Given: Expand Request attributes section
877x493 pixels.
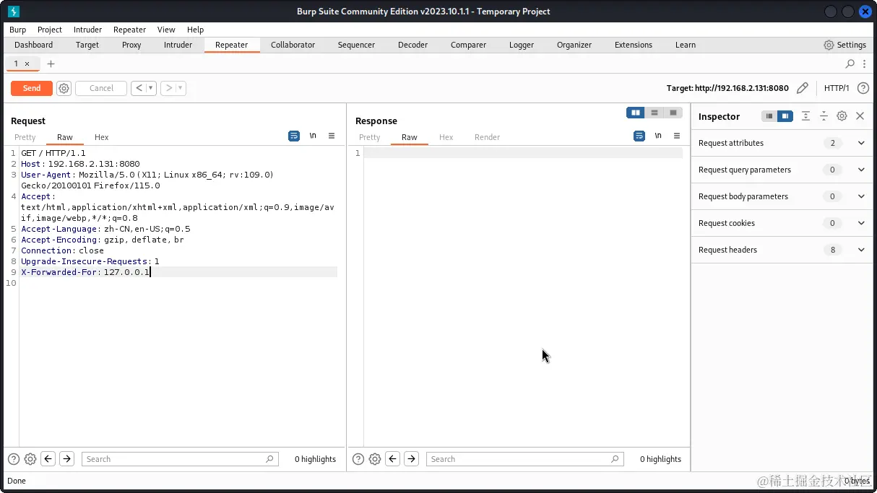Looking at the screenshot, I should click(x=861, y=143).
